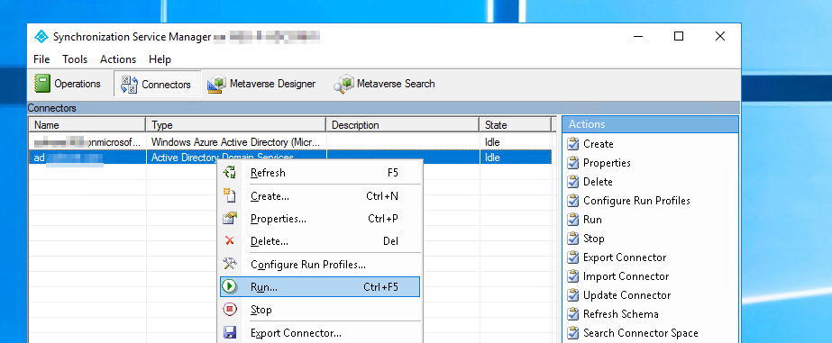Choose Properties... in the context menu
Screen dimensions: 832x343
319,219
